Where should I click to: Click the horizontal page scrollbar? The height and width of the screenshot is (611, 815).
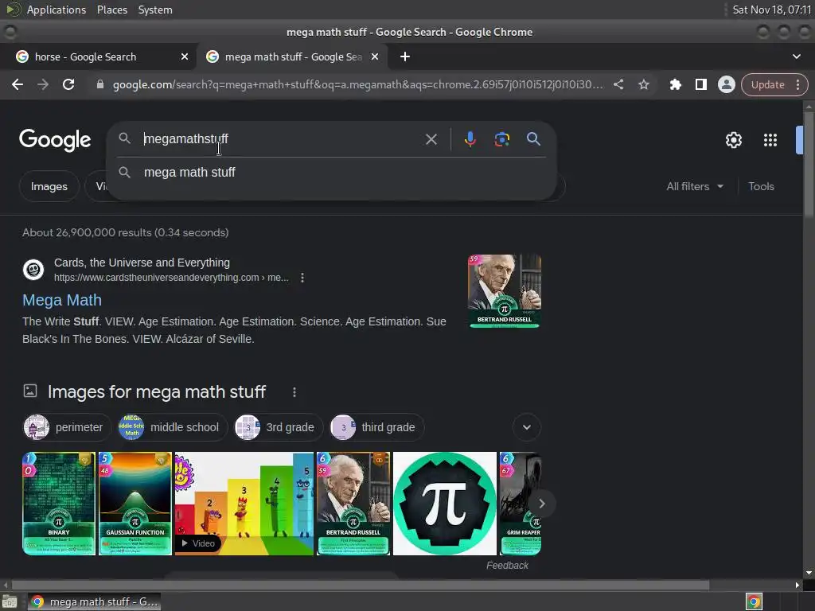[x=360, y=585]
